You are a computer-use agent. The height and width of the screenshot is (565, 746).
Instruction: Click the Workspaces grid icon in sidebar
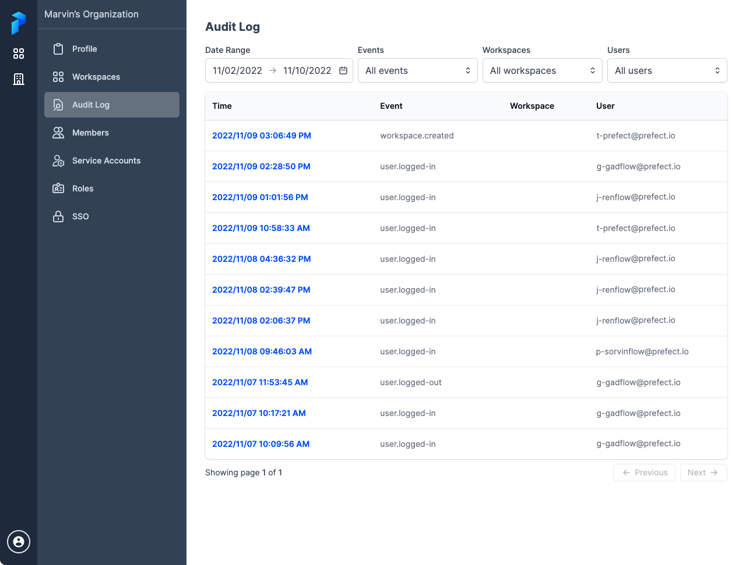(58, 77)
